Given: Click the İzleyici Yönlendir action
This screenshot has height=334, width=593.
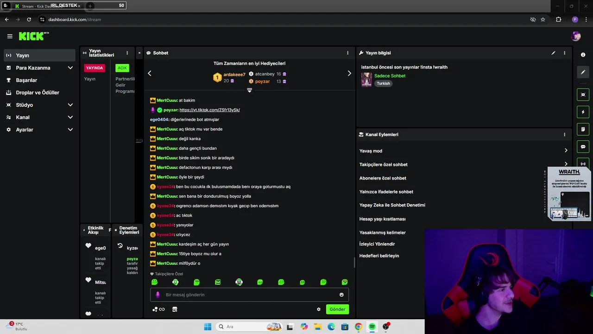Looking at the screenshot, I should coord(377,244).
